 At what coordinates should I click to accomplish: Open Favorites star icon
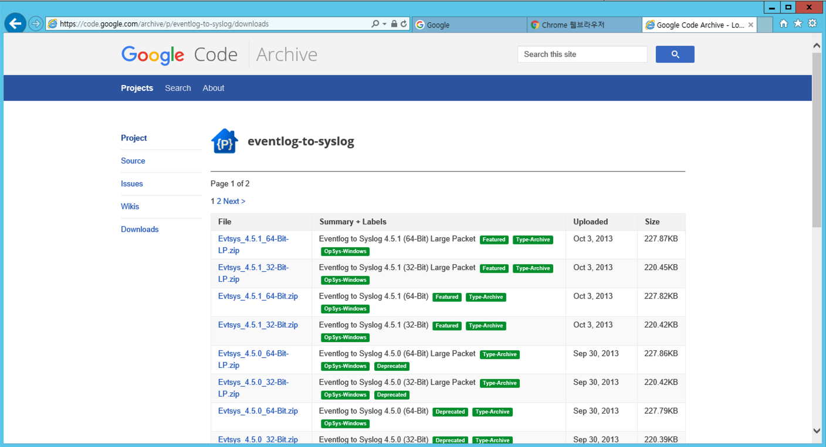point(798,23)
